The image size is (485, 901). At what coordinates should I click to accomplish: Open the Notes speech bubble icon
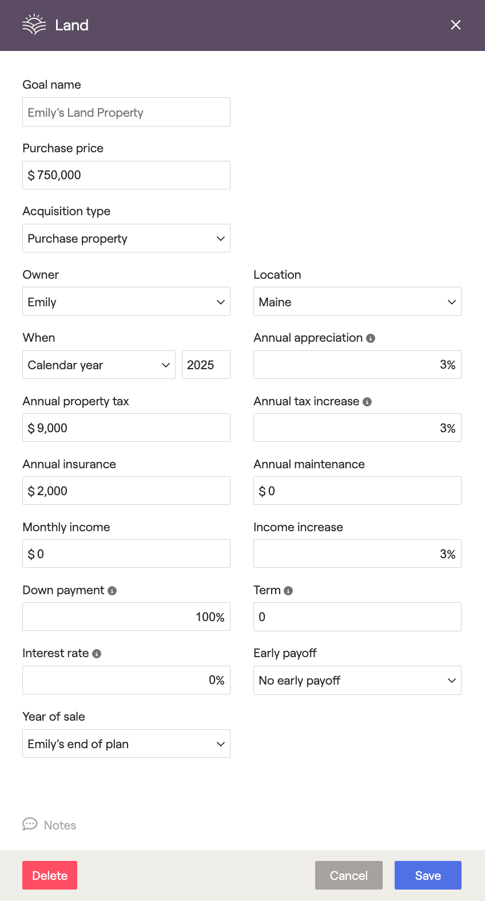[30, 824]
